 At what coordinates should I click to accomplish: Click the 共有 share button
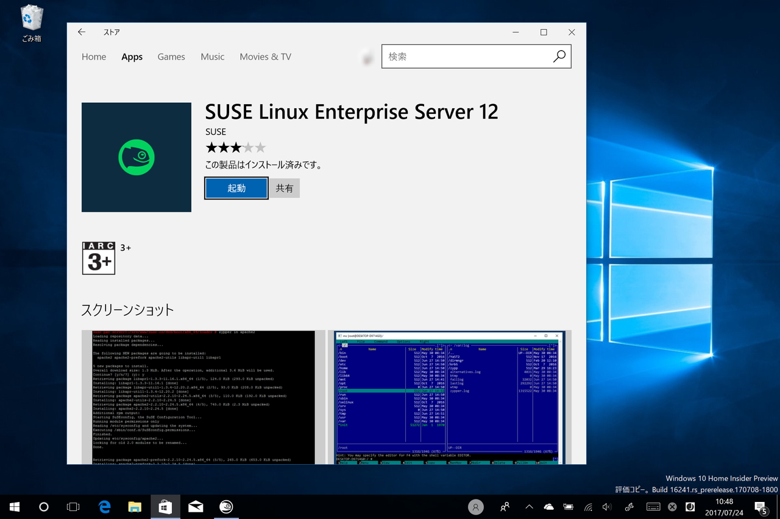[x=284, y=188]
